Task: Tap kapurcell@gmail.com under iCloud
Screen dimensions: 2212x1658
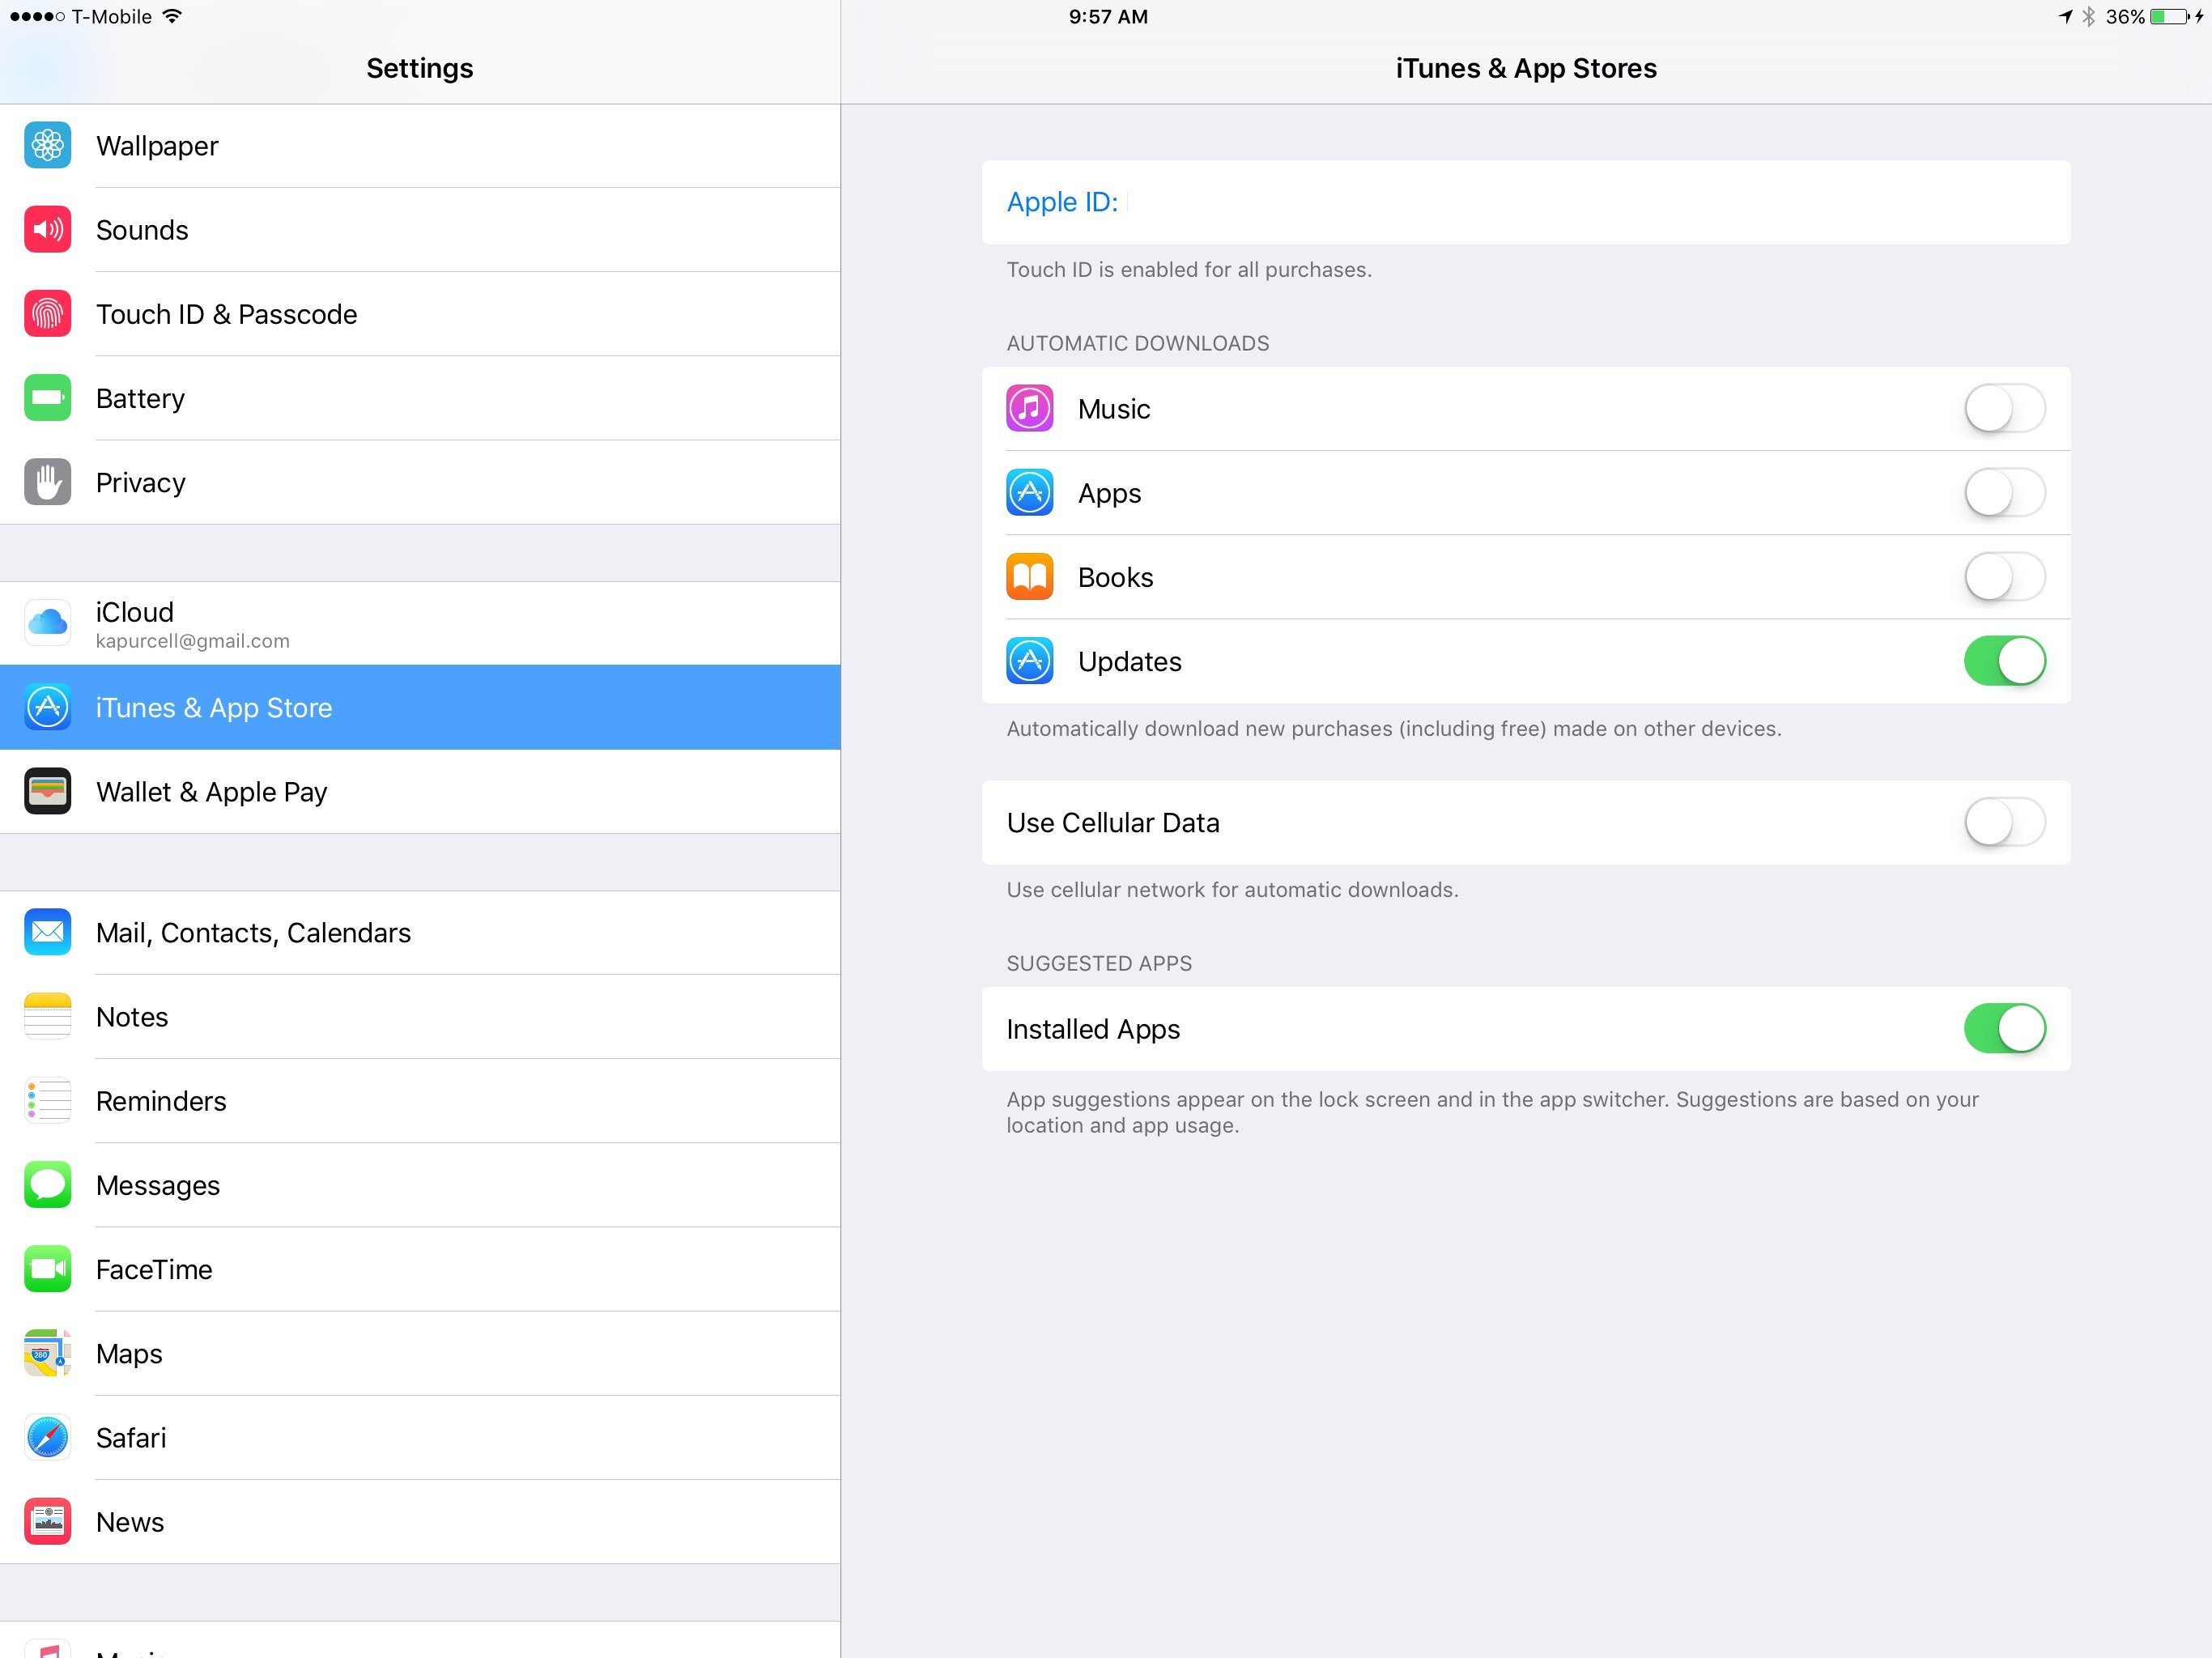Action: (x=193, y=641)
